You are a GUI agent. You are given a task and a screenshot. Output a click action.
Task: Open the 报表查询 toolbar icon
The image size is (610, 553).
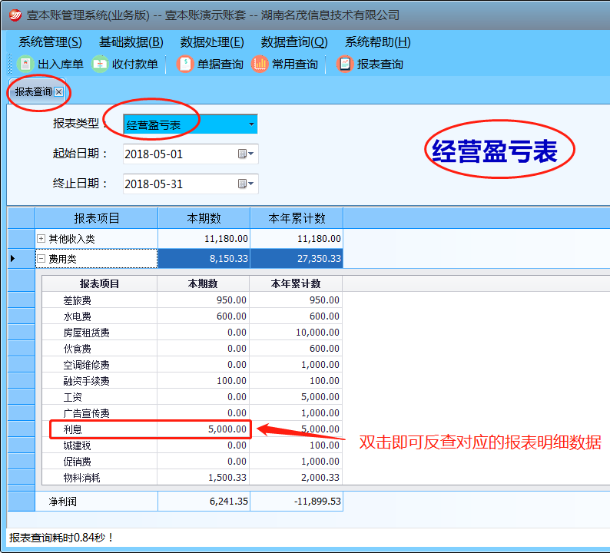point(345,65)
